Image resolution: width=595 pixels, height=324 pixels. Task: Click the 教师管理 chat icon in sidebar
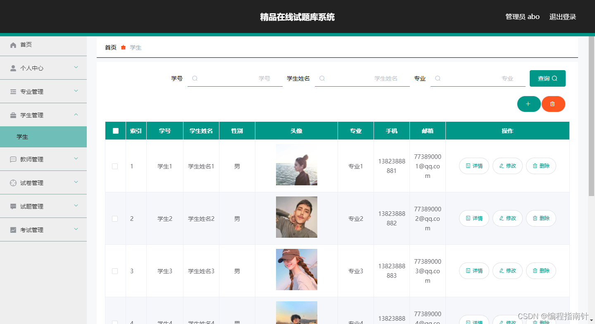pyautogui.click(x=12, y=159)
